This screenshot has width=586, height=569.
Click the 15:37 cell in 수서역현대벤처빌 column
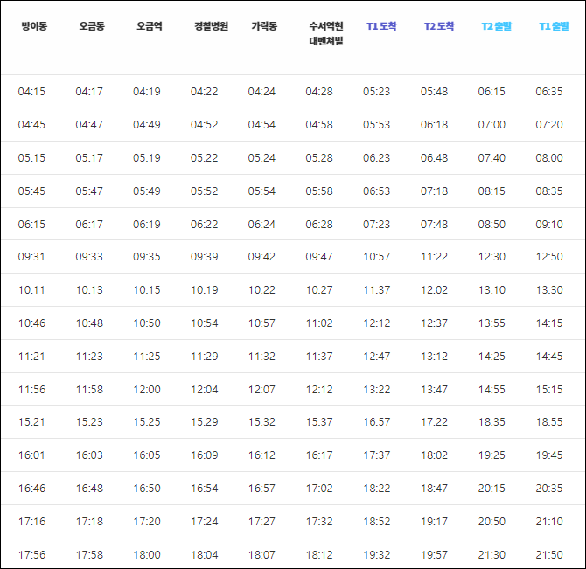pyautogui.click(x=319, y=422)
